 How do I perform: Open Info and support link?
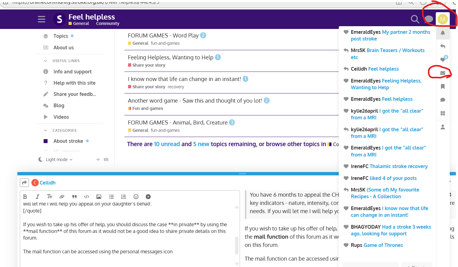[73, 72]
